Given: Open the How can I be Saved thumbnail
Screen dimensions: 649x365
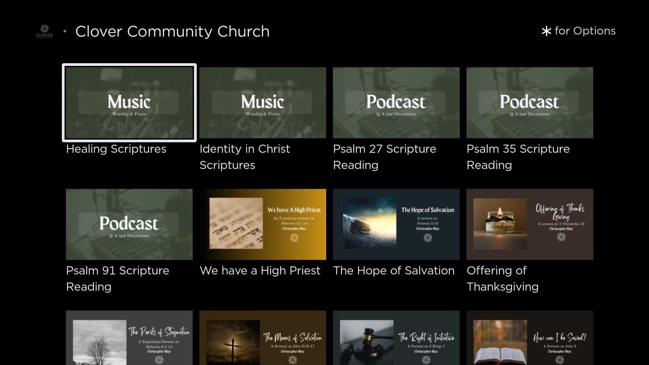Looking at the screenshot, I should pos(530,338).
